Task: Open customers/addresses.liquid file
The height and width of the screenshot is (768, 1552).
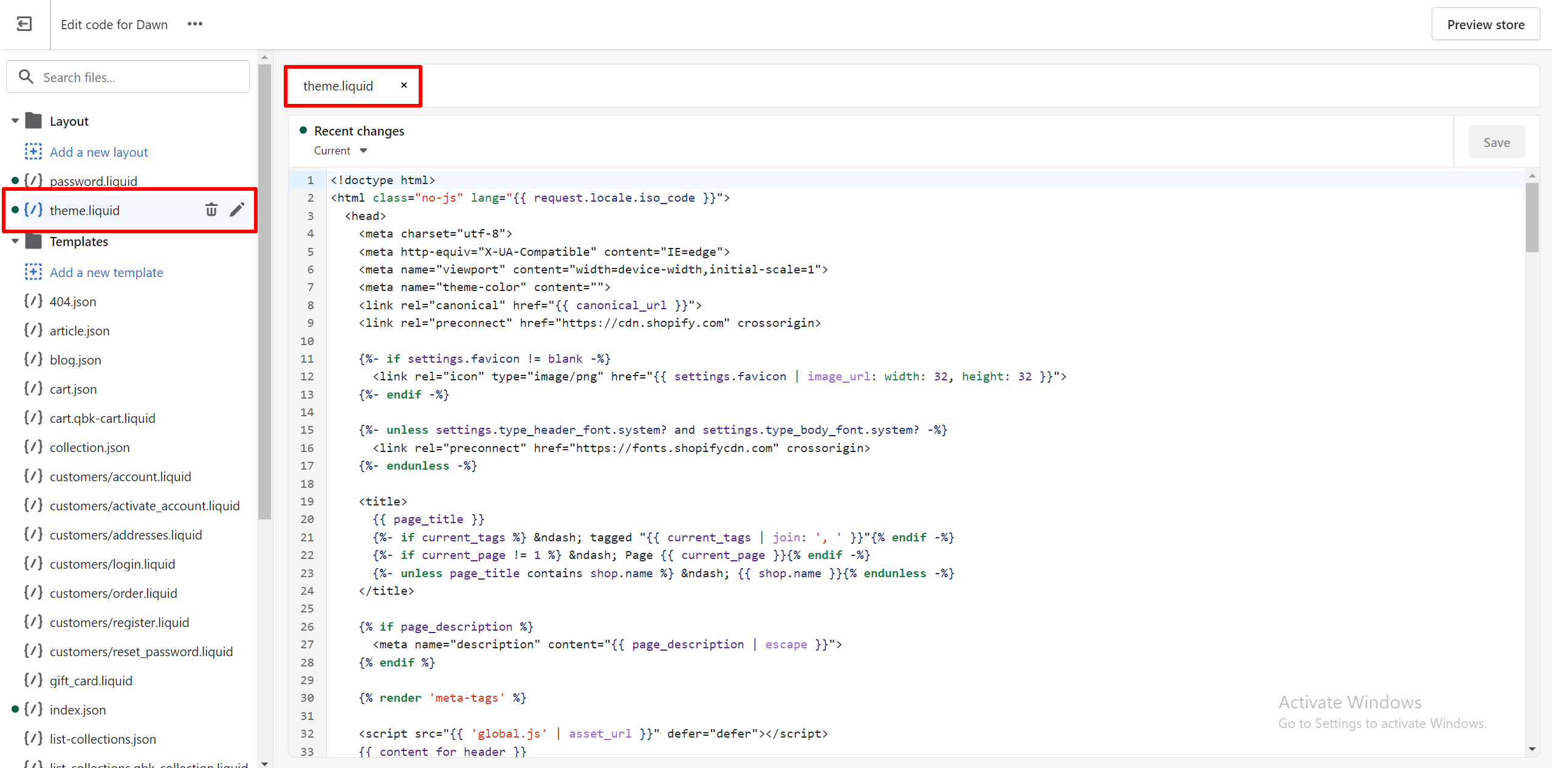Action: [126, 535]
